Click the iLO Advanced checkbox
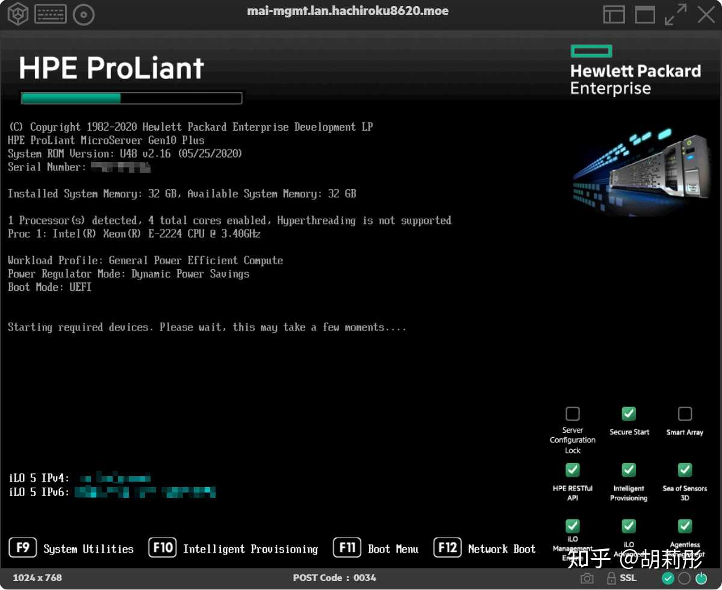722x590 pixels. coord(629,526)
